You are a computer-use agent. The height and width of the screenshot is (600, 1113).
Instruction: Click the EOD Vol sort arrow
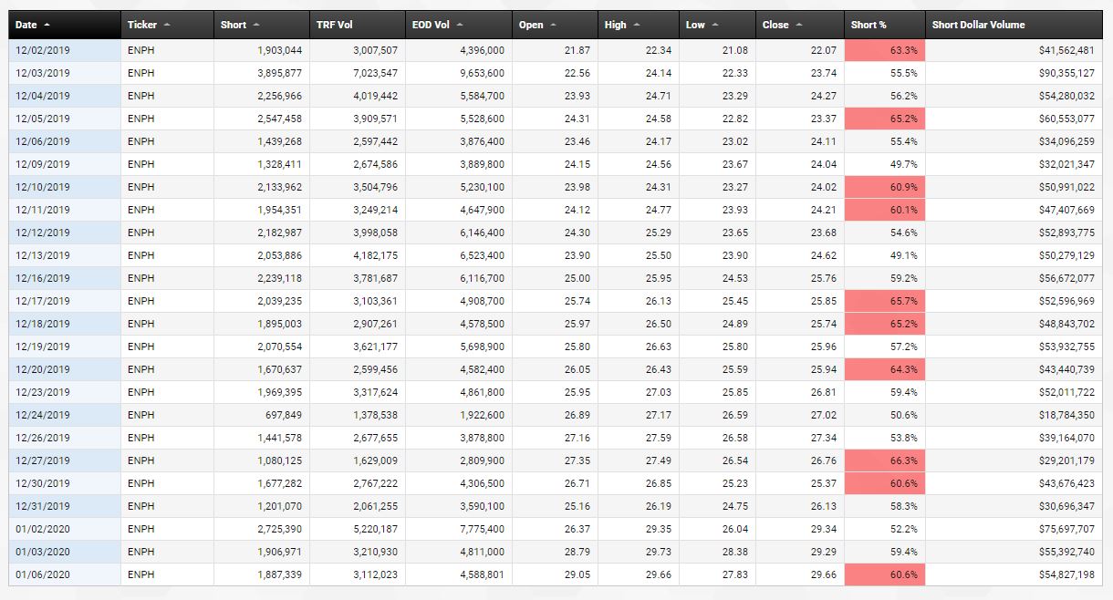pyautogui.click(x=460, y=25)
